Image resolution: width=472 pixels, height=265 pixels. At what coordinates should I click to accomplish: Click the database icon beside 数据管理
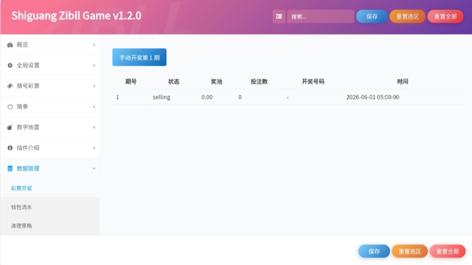(10, 168)
